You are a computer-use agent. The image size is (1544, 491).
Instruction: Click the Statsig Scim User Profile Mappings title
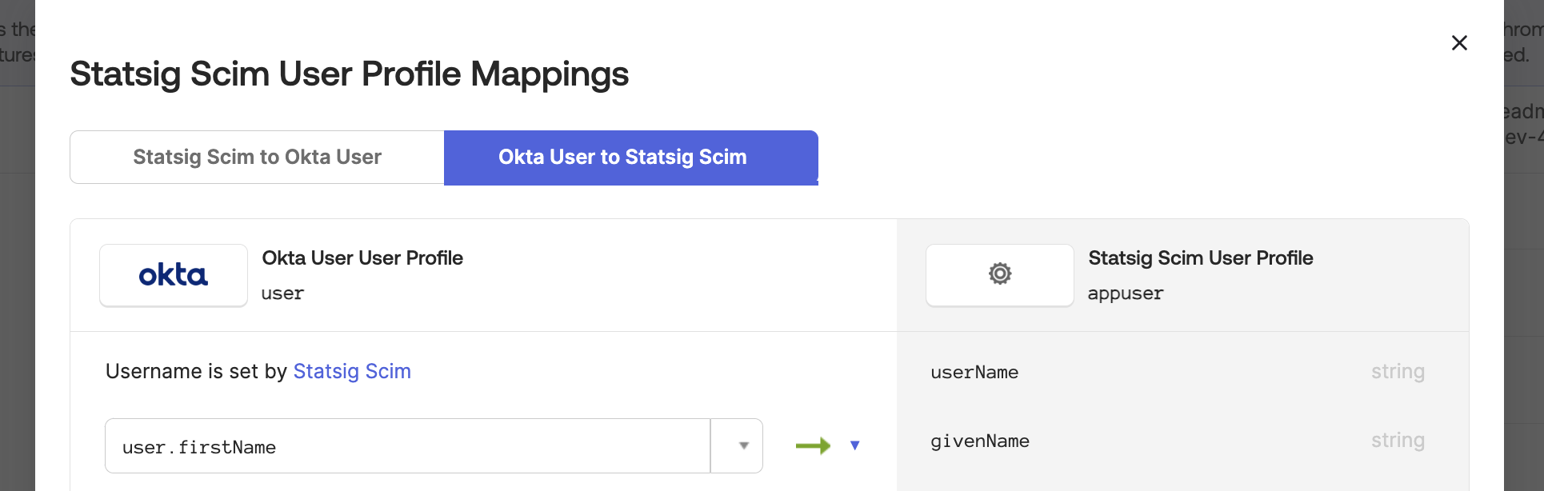350,74
